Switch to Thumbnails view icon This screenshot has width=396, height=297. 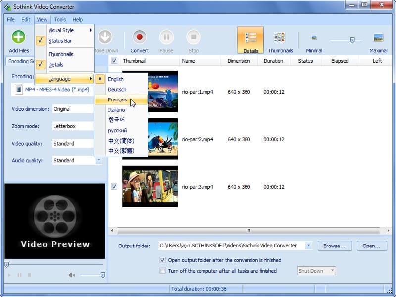(280, 37)
